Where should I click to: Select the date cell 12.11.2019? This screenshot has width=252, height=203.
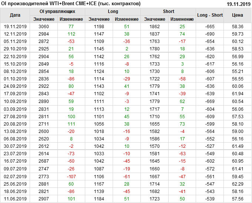point(15,34)
